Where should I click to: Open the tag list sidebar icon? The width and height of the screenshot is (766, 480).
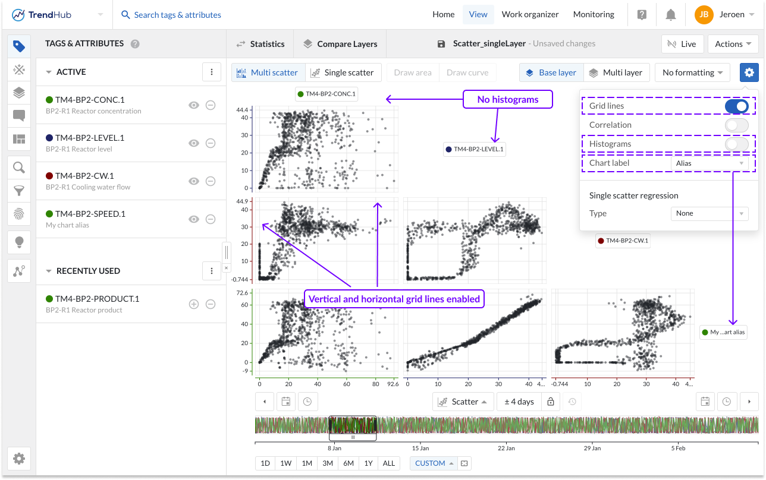(19, 46)
